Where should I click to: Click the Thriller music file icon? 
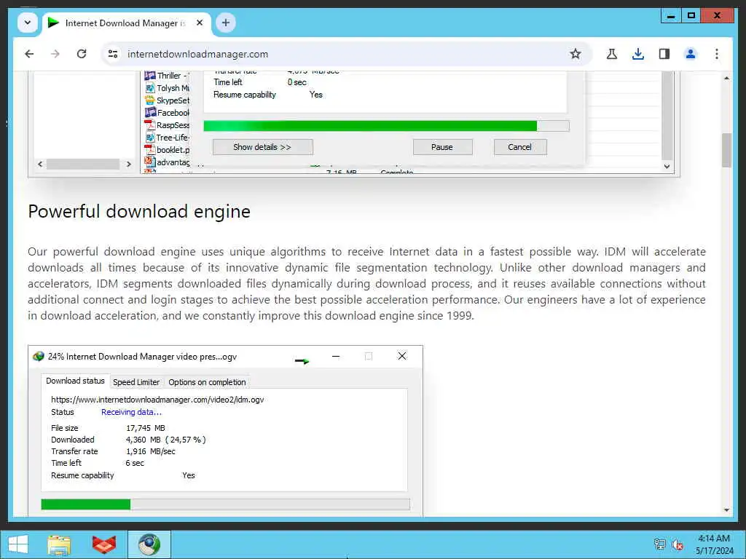(150, 76)
